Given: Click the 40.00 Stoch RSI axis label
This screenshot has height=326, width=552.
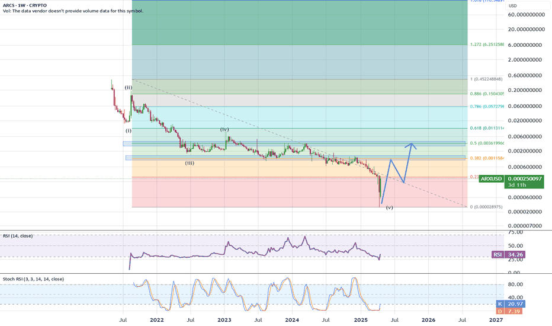Looking at the screenshot, I should [x=515, y=298].
